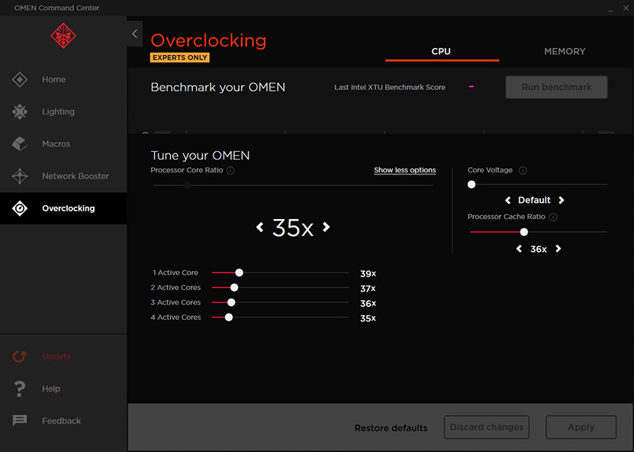Screen dimensions: 634x452
Task: Click the 1 Active Core slider handle
Action: (239, 273)
